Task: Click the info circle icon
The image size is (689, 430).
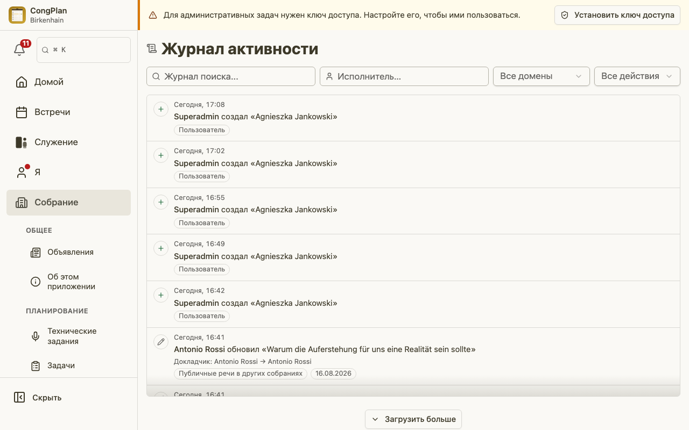Action: click(36, 282)
